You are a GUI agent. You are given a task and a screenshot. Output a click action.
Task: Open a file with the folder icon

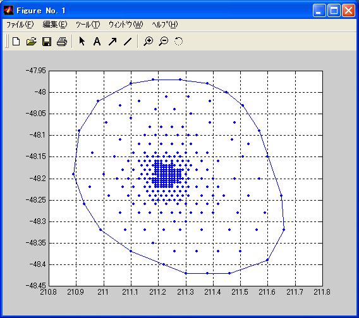click(x=32, y=42)
